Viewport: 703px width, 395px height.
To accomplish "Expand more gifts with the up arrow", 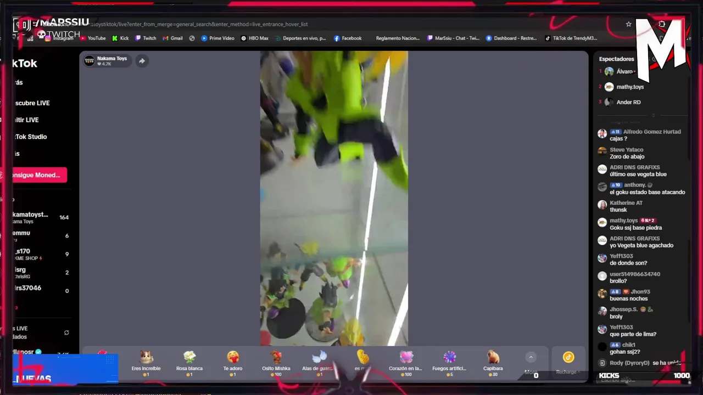I will [531, 357].
